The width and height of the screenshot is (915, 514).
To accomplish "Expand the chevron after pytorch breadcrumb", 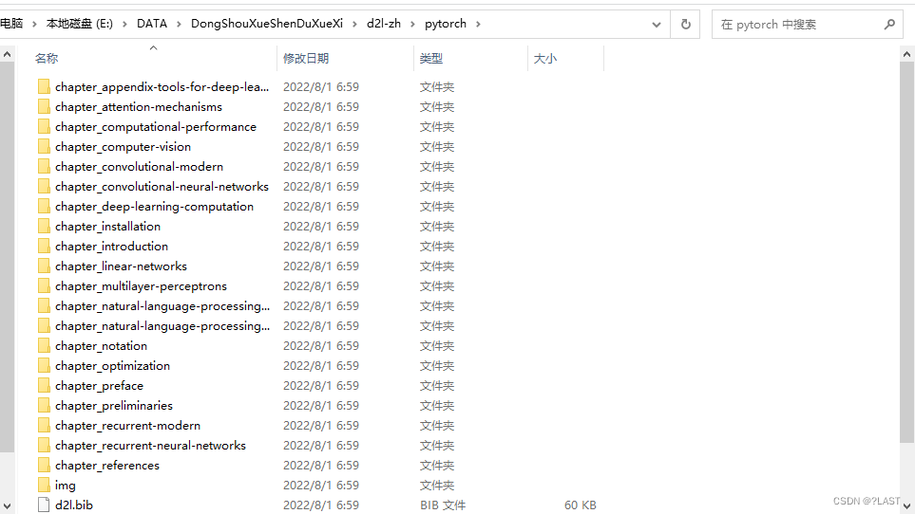I will click(479, 24).
